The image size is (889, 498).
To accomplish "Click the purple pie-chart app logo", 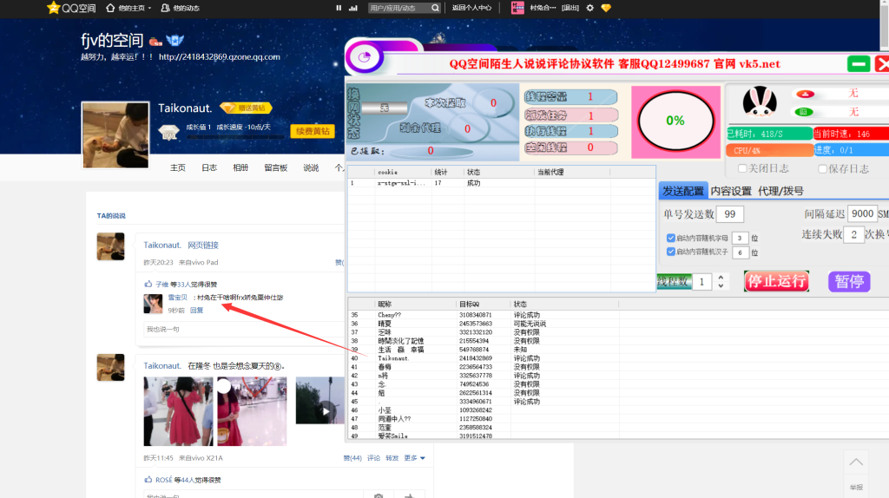I will click(363, 59).
